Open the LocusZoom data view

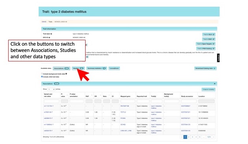[114, 68]
